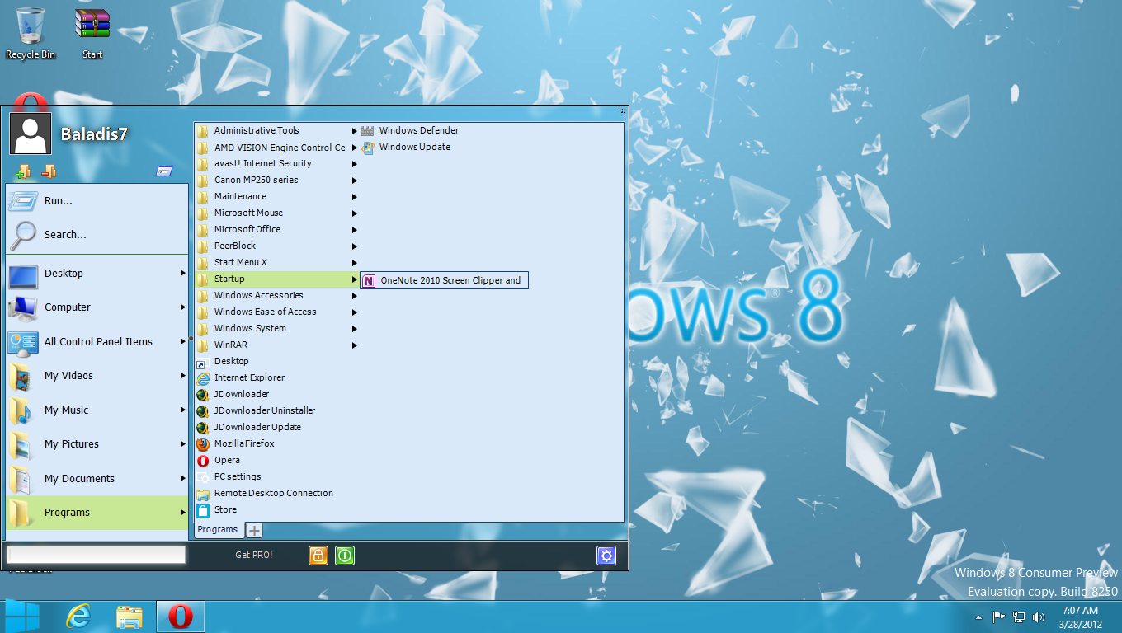Launch JDownloader from the list
The image size is (1122, 633).
click(277, 394)
